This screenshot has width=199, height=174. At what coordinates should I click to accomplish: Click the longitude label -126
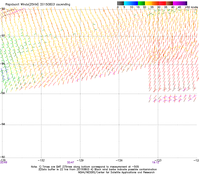click(x=119, y=160)
